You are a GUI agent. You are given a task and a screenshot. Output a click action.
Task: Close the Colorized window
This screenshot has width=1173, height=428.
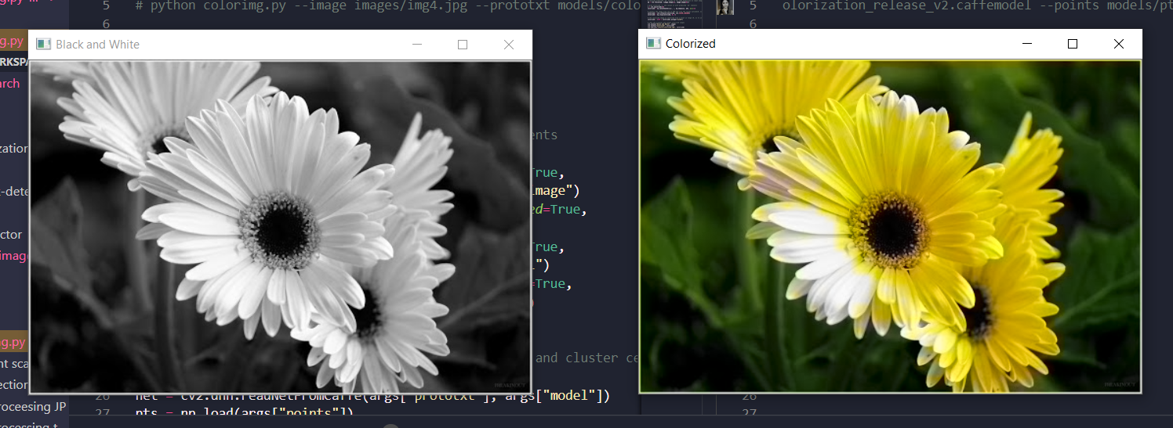coord(1119,44)
